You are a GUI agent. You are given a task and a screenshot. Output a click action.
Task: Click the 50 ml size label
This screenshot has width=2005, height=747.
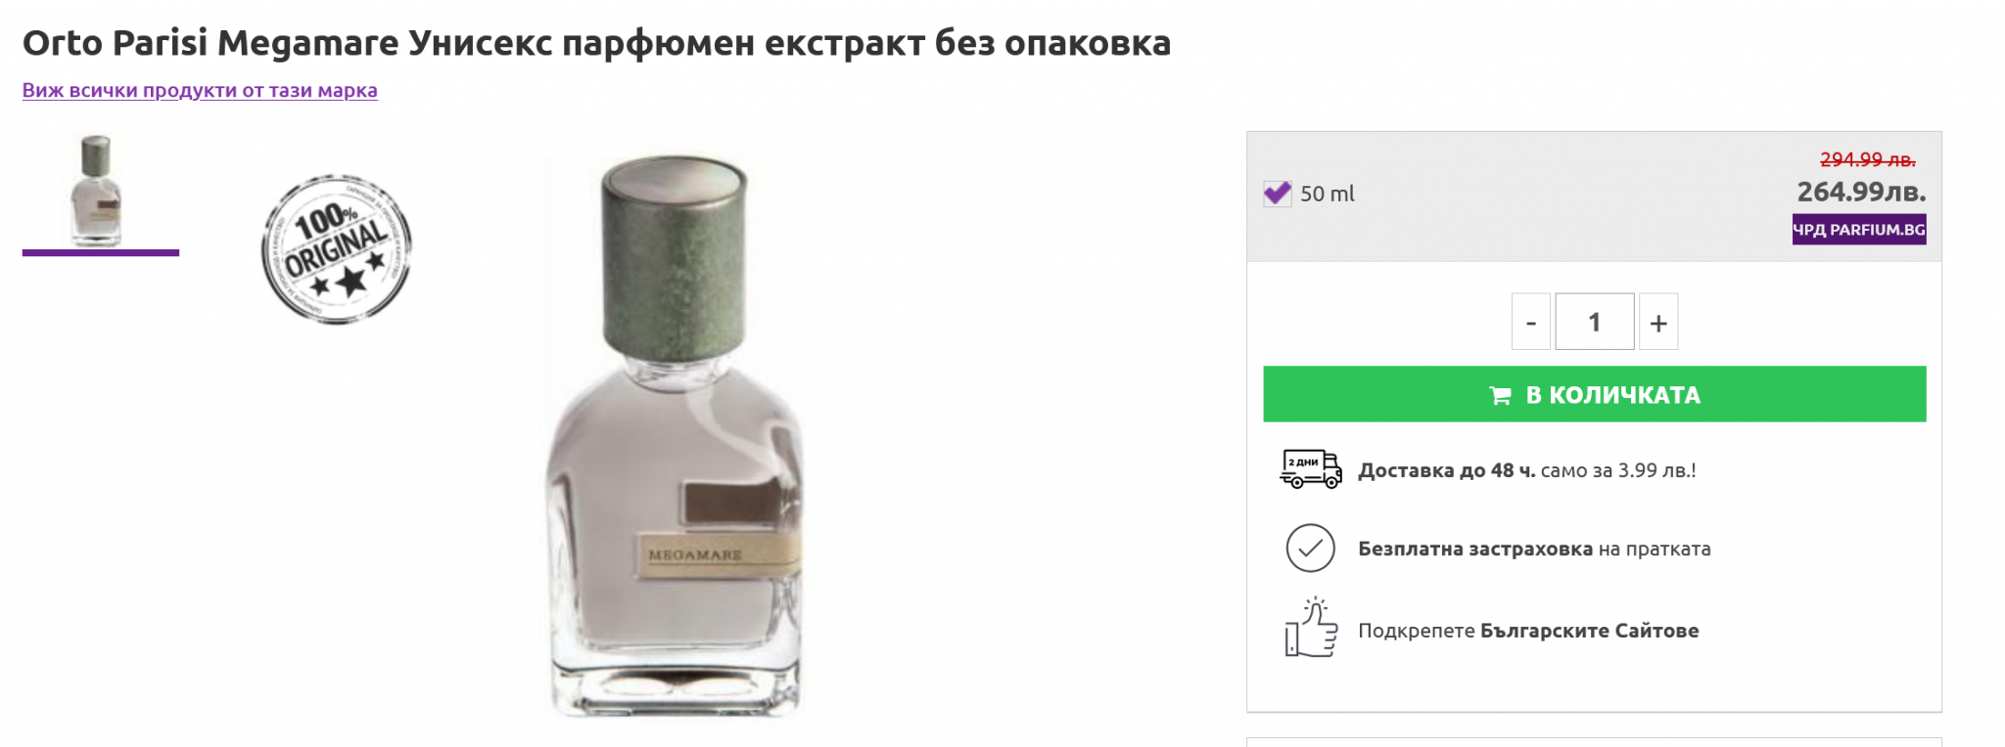tap(1327, 194)
